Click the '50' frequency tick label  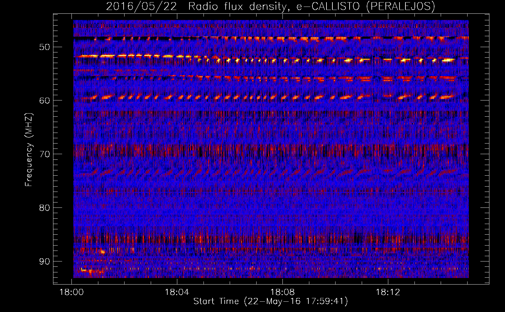coord(45,47)
